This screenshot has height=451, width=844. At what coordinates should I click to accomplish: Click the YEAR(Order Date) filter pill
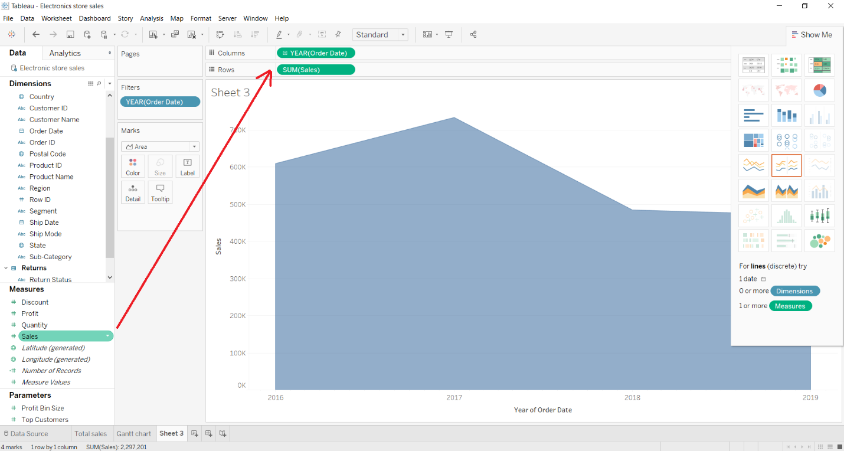point(160,102)
